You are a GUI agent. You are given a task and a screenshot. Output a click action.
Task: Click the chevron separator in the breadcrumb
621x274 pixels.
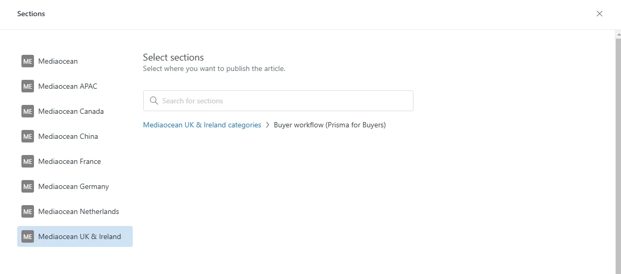pos(268,125)
